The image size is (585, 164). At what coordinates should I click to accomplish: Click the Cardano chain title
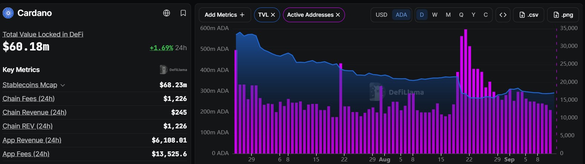tap(34, 13)
